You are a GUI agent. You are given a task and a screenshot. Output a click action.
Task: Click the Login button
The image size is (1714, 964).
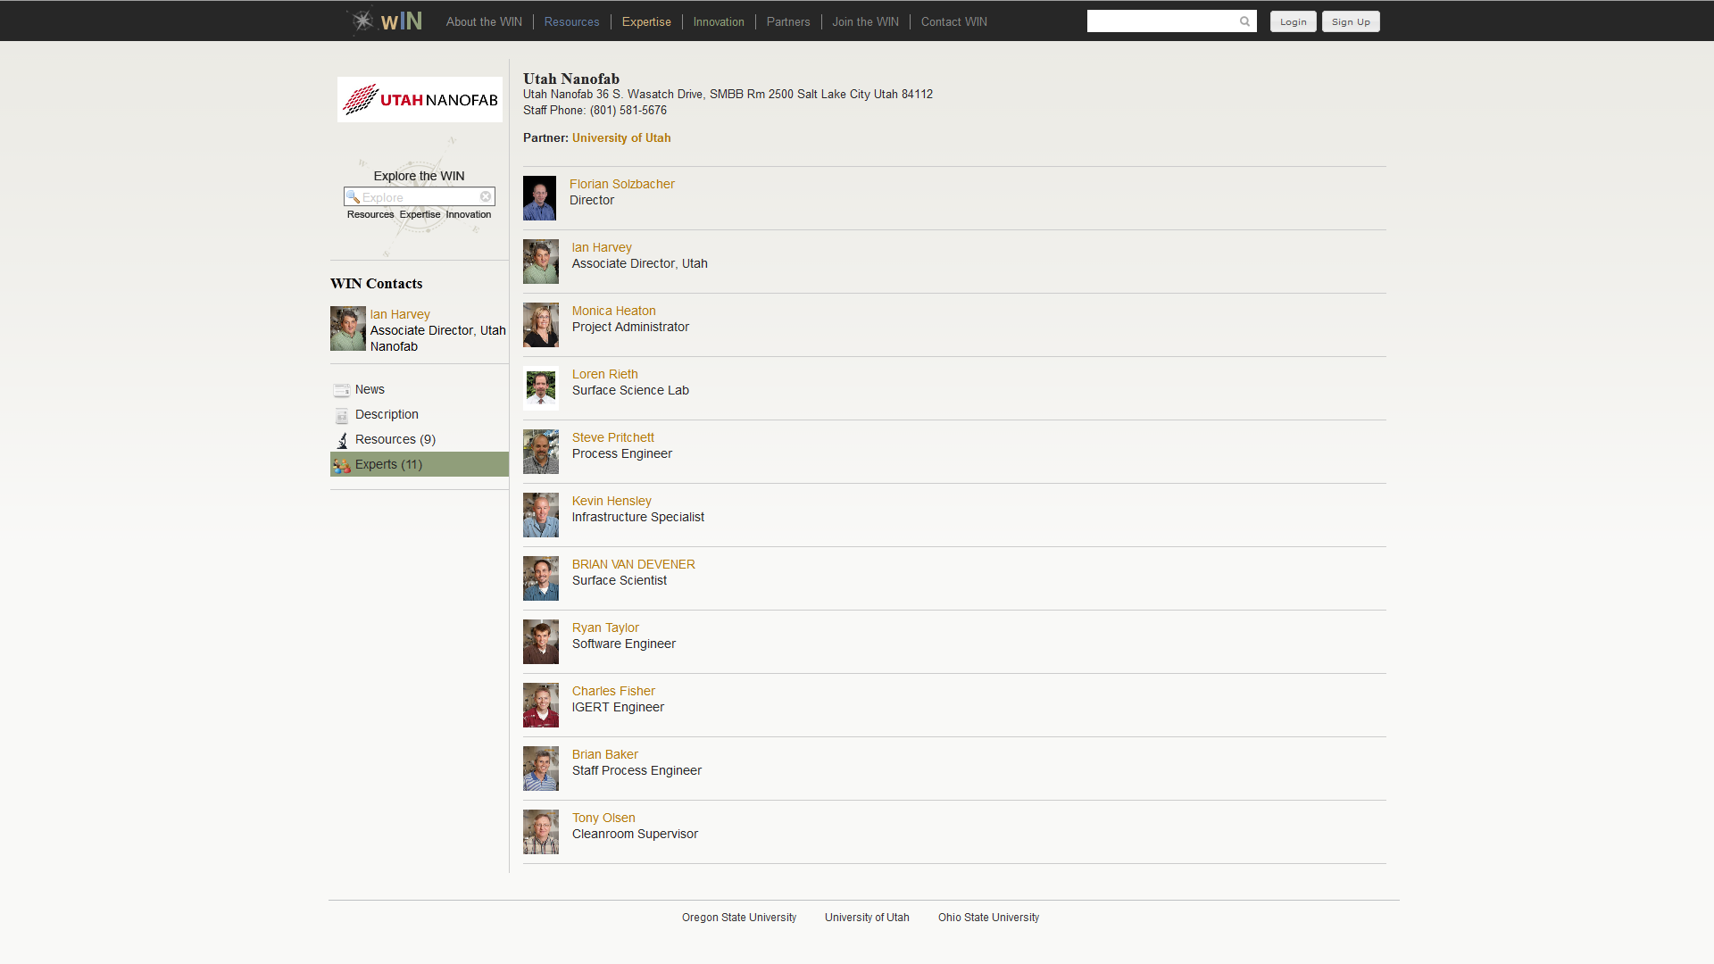click(1293, 21)
